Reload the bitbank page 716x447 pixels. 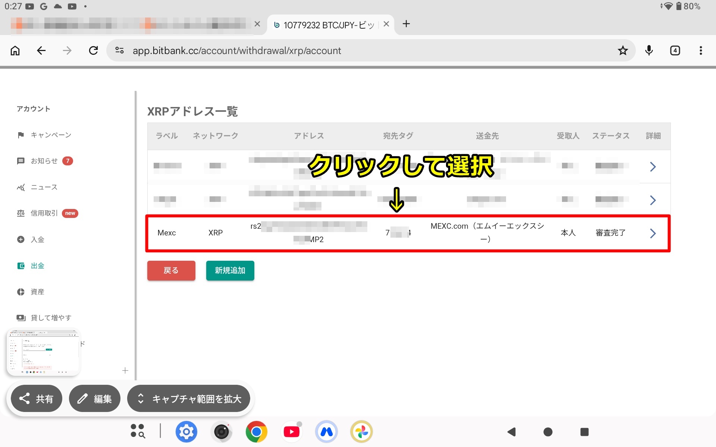click(x=93, y=51)
